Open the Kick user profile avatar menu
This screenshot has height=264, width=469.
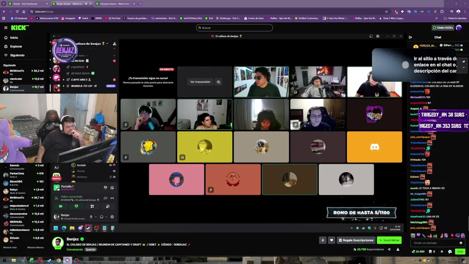point(459,28)
